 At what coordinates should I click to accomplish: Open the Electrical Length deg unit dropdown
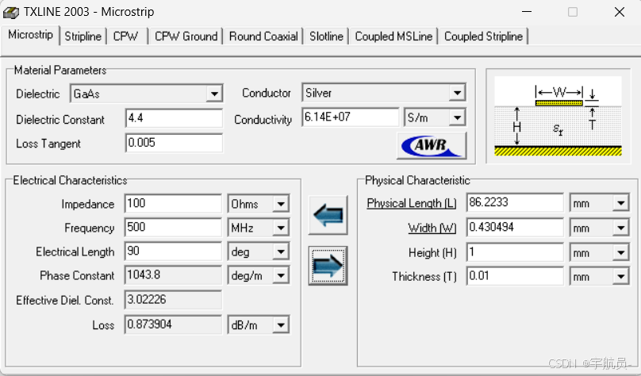(x=281, y=251)
